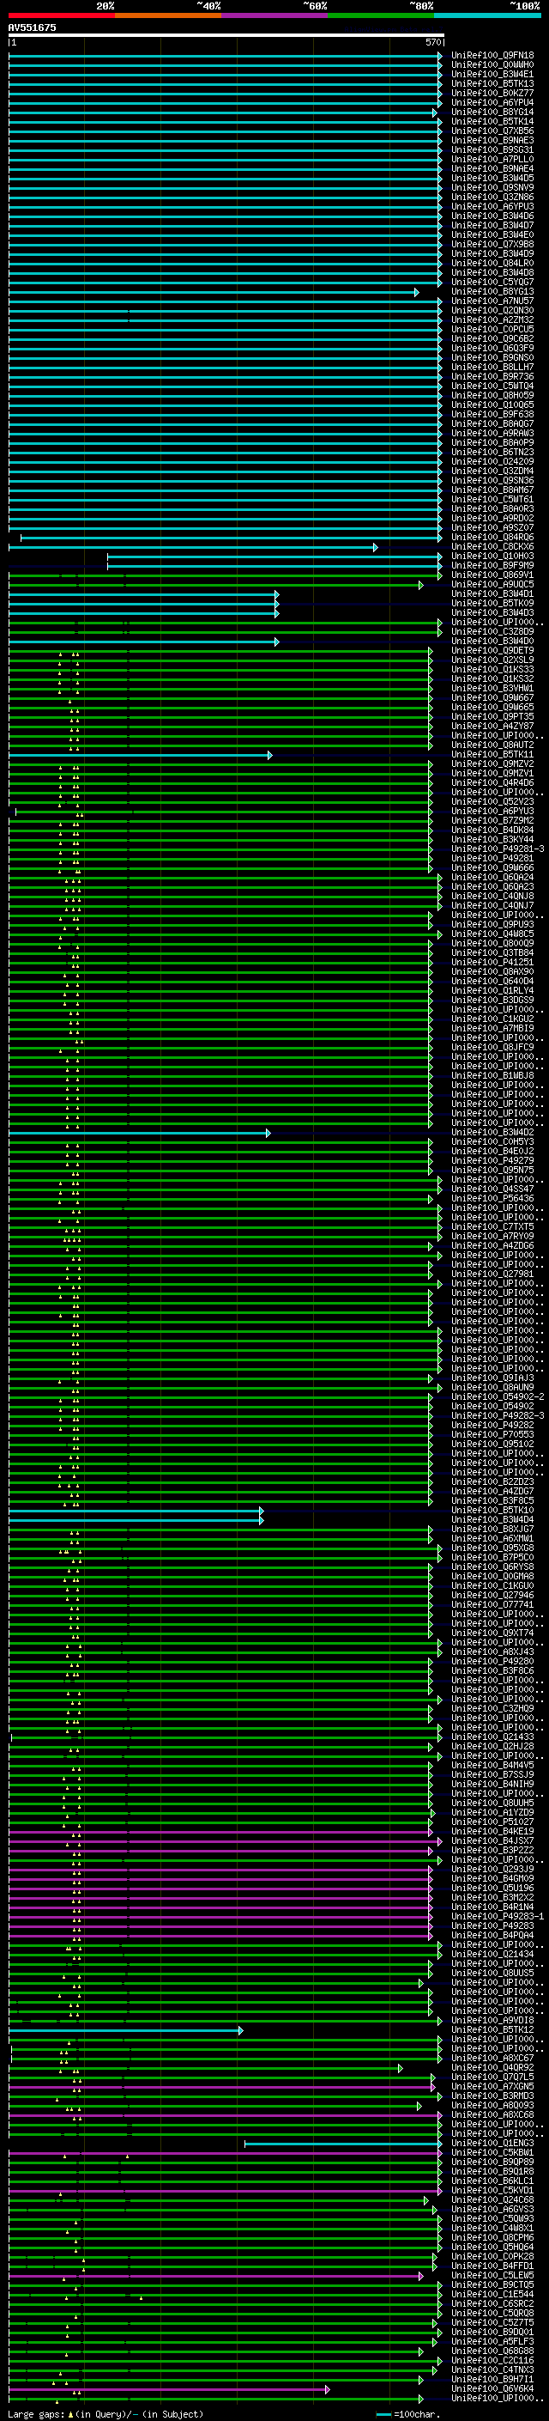Screen dimensions: 549x2421
Task: Click the green ~80% identity color segment
Action: point(381,15)
